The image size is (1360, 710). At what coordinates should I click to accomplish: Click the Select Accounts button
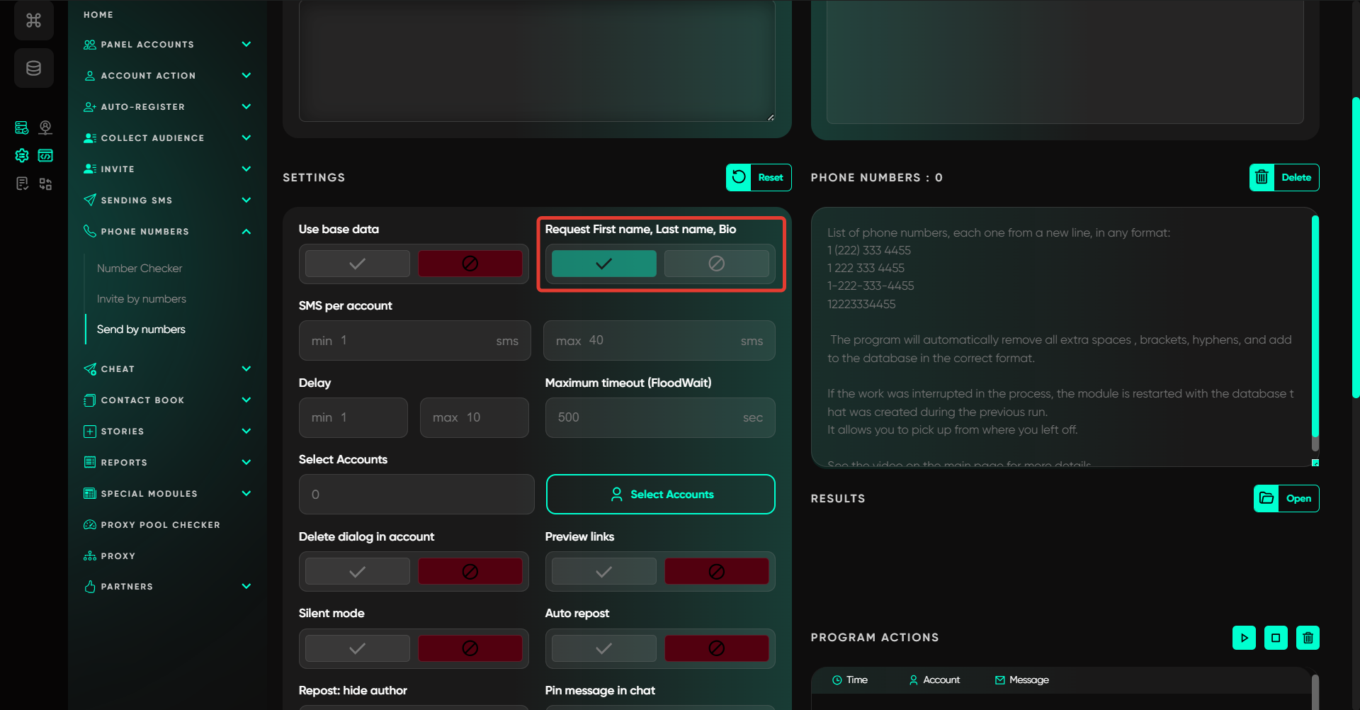(x=660, y=495)
